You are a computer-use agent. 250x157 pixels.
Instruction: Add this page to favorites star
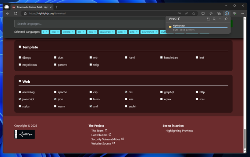pyautogui.click(x=193, y=13)
